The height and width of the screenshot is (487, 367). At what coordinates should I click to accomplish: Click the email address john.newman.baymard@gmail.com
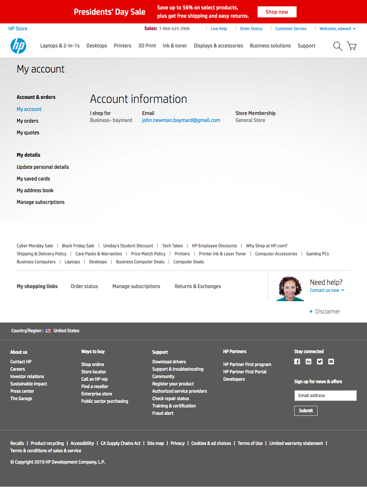point(181,120)
